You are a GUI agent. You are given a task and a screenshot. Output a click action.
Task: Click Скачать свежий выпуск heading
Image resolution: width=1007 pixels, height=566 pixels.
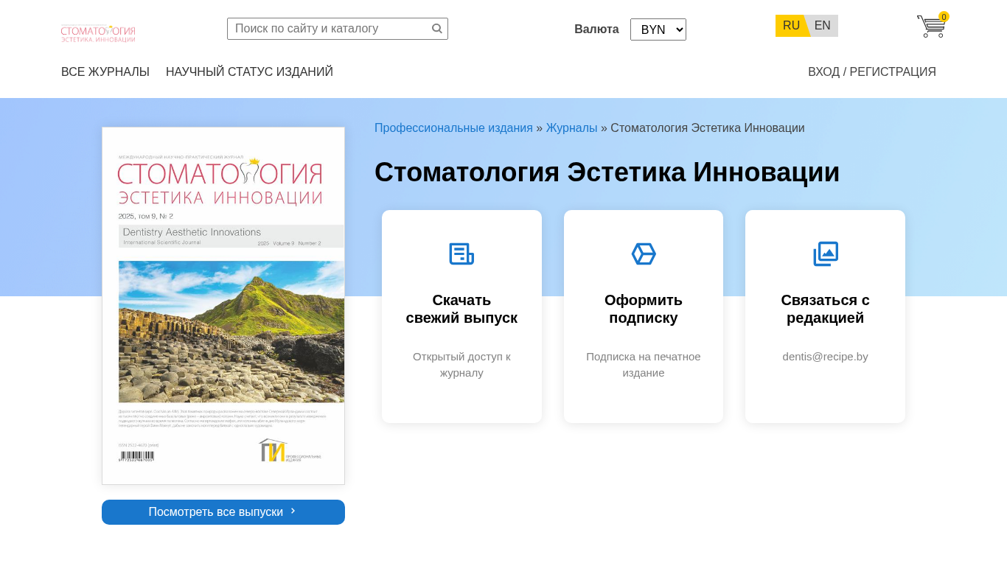[461, 310]
